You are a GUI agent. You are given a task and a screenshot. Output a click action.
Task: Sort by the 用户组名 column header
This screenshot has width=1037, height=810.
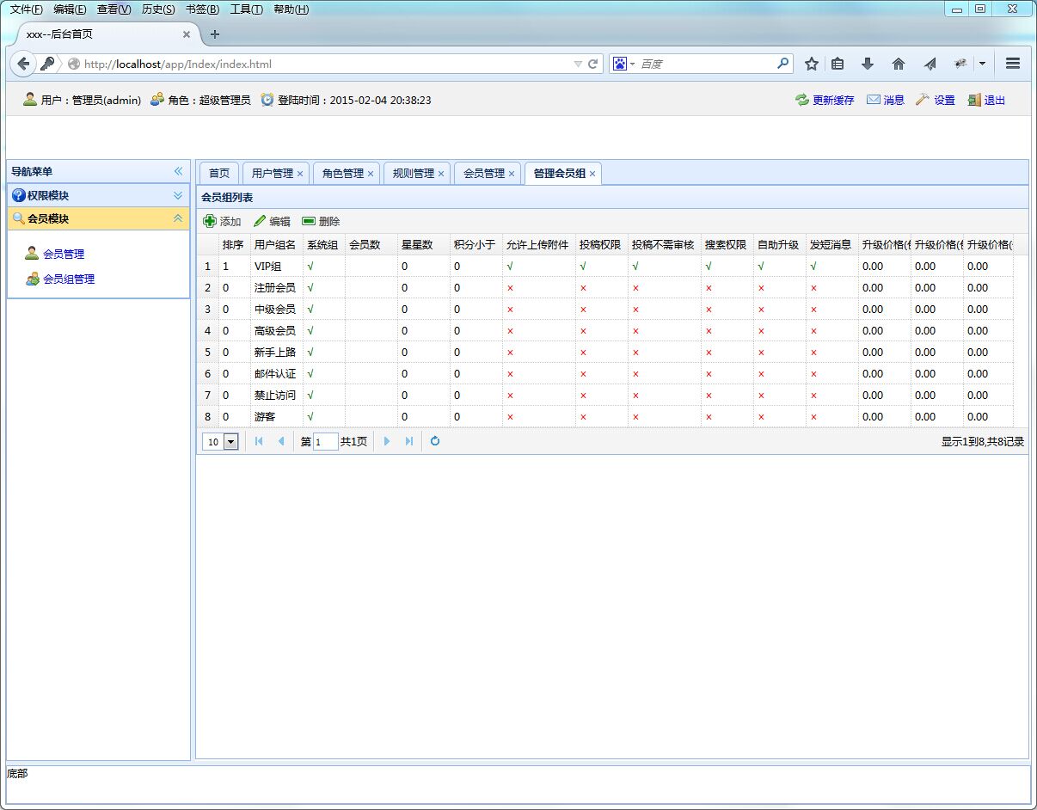[276, 244]
